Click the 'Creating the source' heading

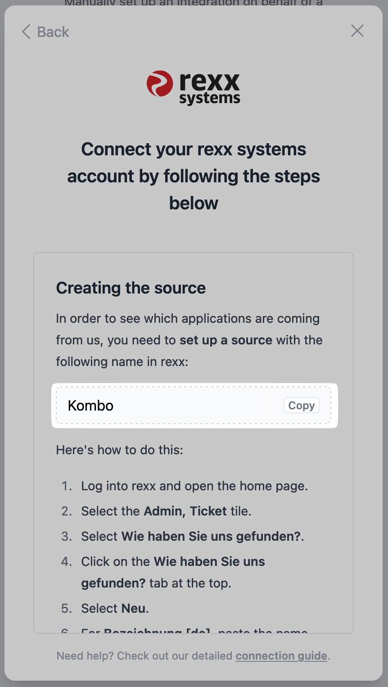pyautogui.click(x=131, y=288)
